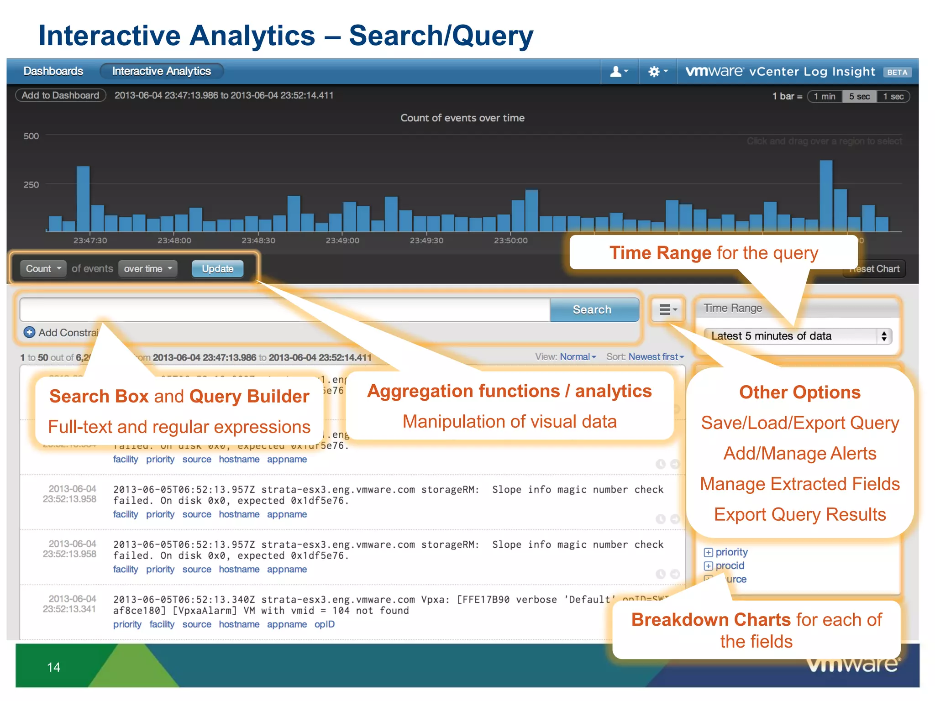The image size is (935, 701).
Task: Click the BETA badge in the header
Action: click(x=897, y=72)
